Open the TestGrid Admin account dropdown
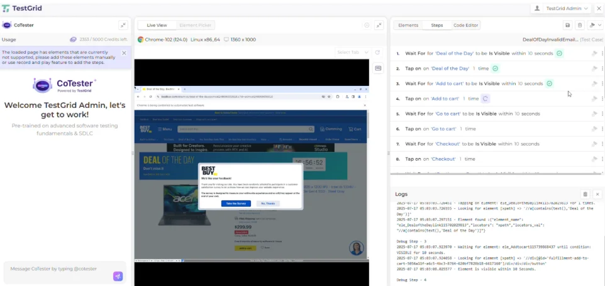605x286 pixels. click(x=567, y=8)
